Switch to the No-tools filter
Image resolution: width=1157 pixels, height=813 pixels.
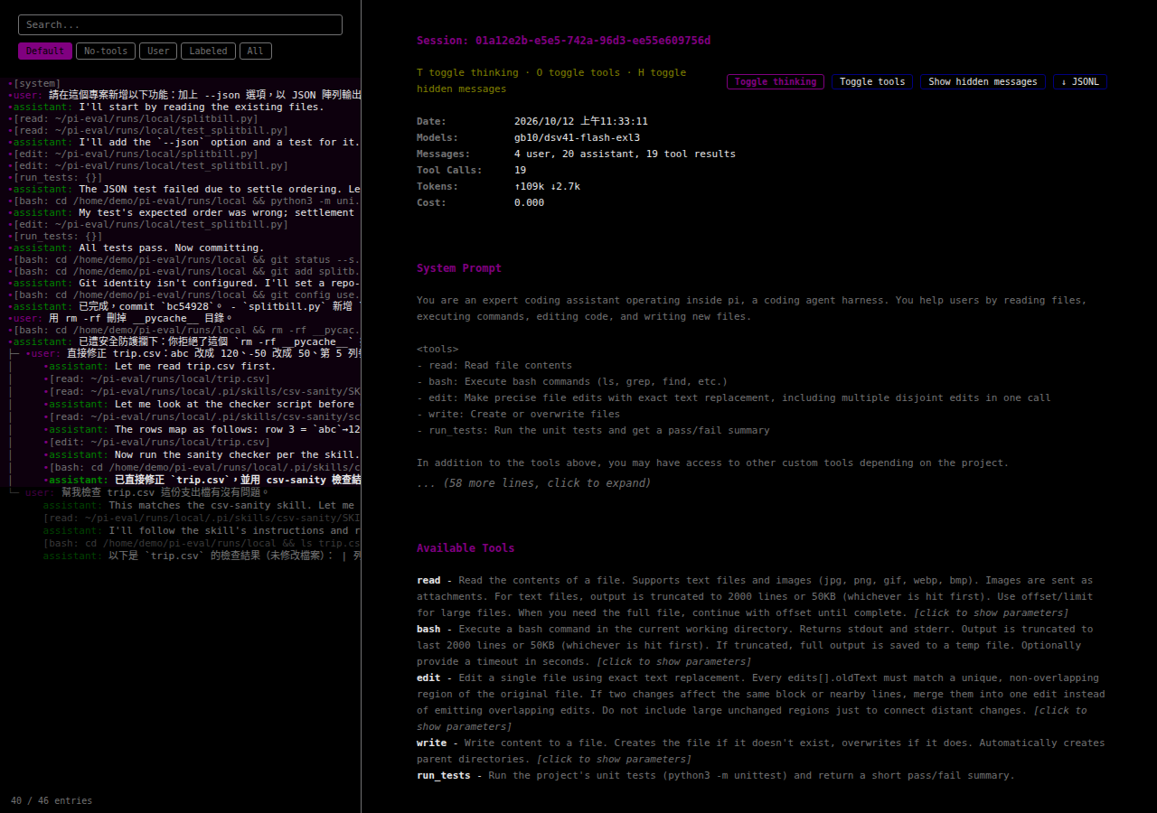coord(106,51)
